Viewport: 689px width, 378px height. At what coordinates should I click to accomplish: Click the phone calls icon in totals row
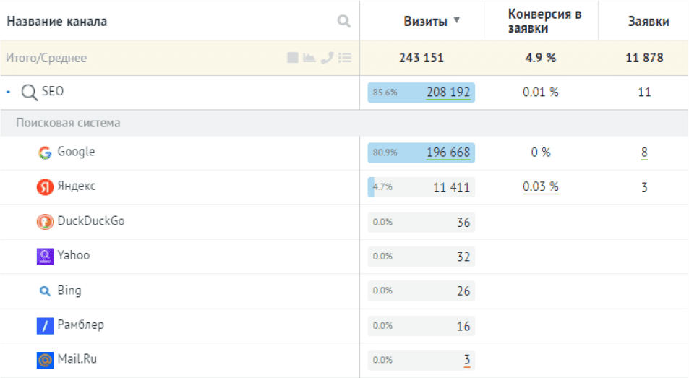(x=327, y=58)
